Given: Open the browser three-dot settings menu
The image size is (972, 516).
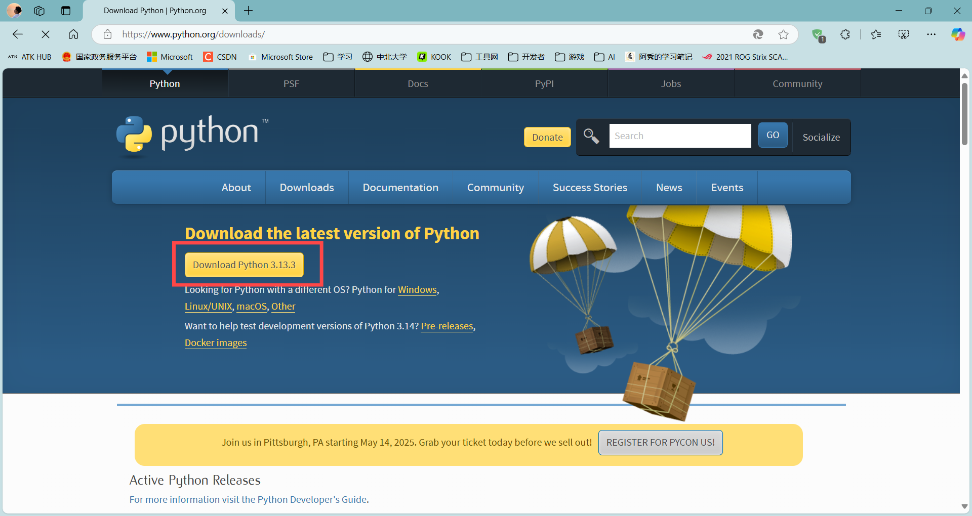Looking at the screenshot, I should [932, 34].
